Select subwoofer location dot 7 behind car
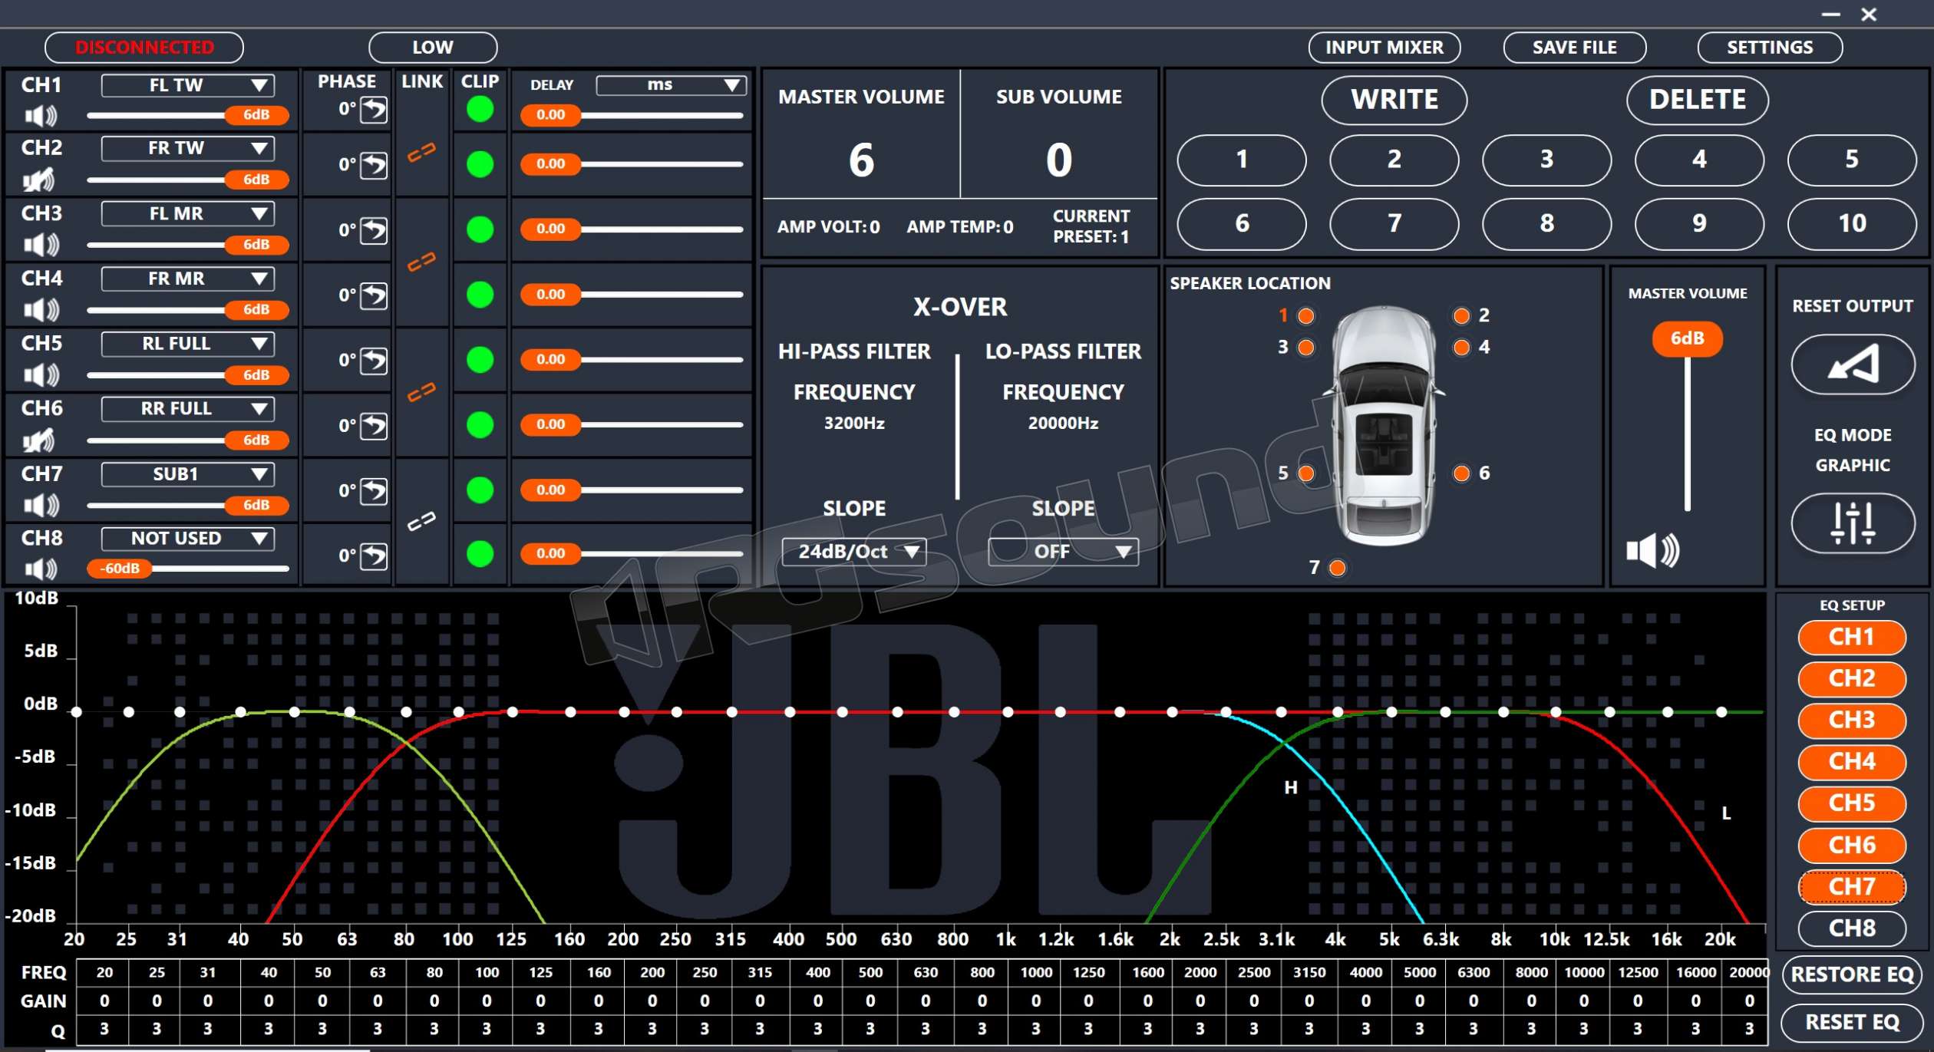 click(1337, 568)
